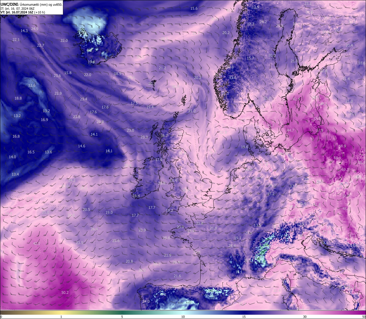Click the 21.2 value label
366x319 pixels.
[162, 68]
